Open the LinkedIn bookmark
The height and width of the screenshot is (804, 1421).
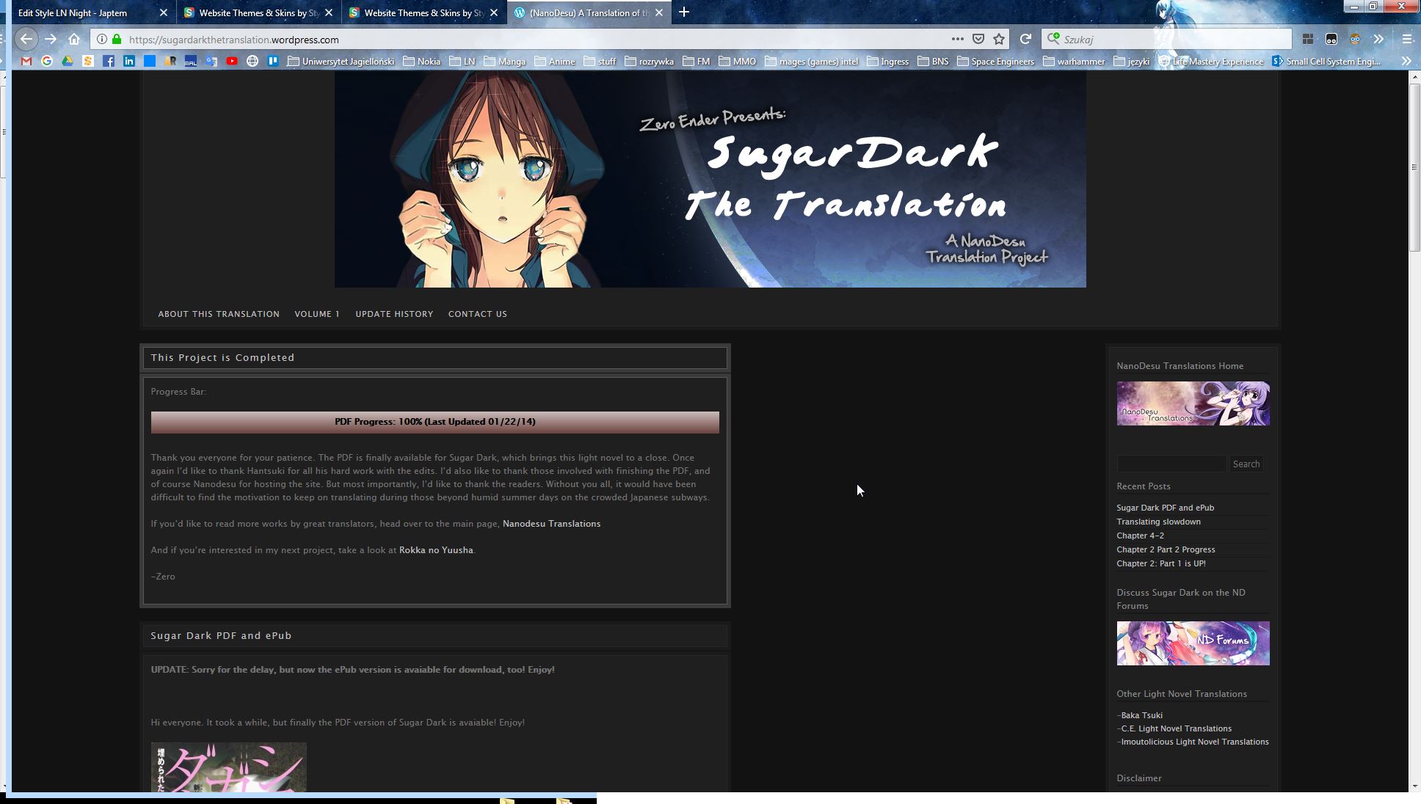[129, 62]
